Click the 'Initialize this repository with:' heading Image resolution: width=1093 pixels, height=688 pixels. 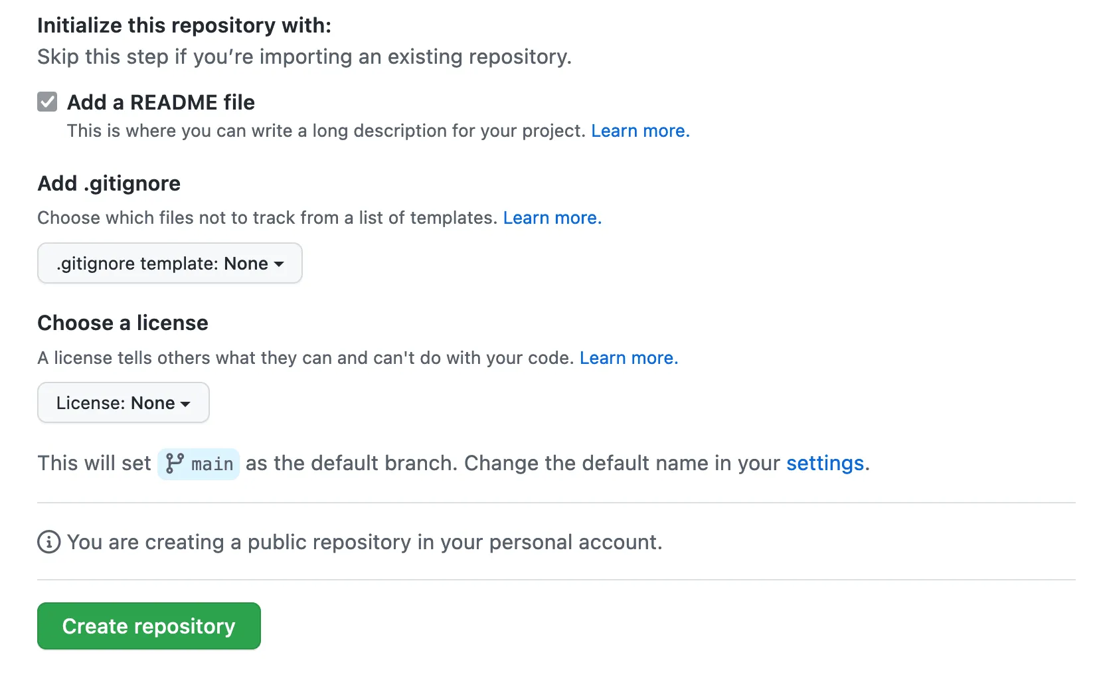pyautogui.click(x=185, y=25)
